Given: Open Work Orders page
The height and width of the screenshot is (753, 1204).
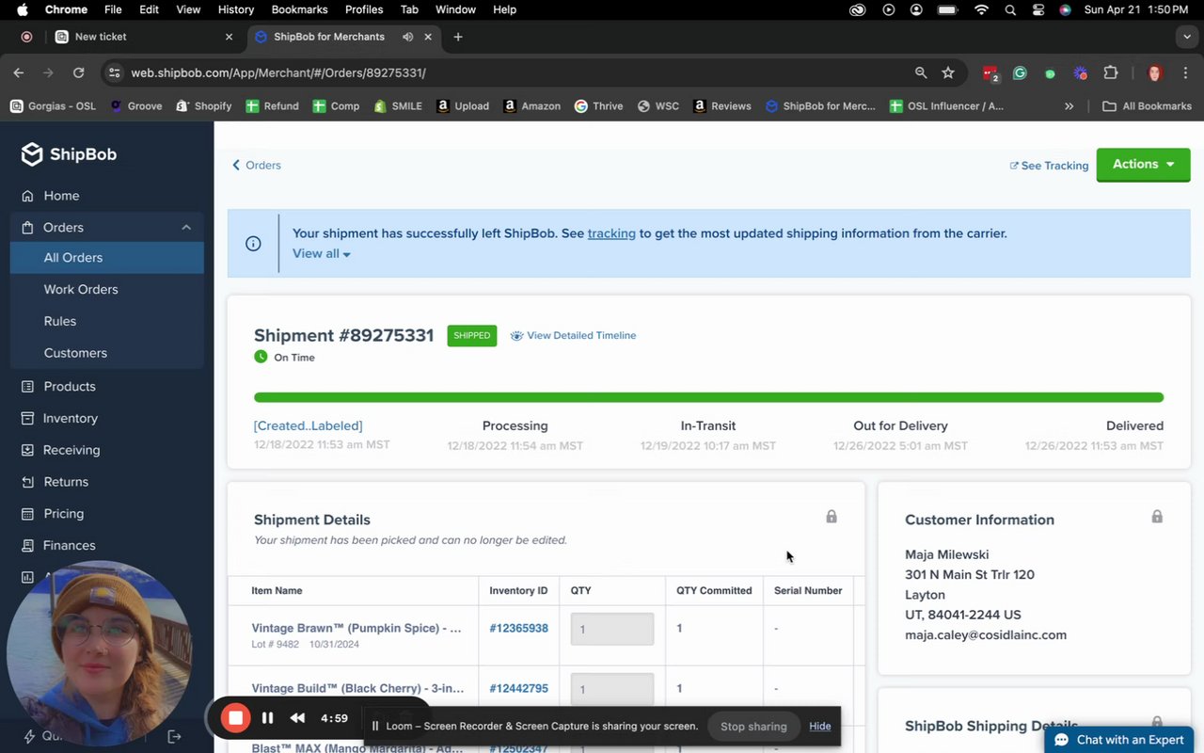Looking at the screenshot, I should point(81,290).
